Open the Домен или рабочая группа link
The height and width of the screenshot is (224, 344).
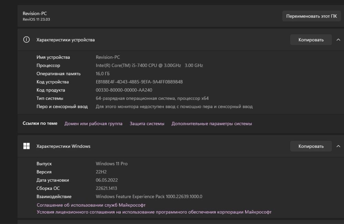[93, 123]
